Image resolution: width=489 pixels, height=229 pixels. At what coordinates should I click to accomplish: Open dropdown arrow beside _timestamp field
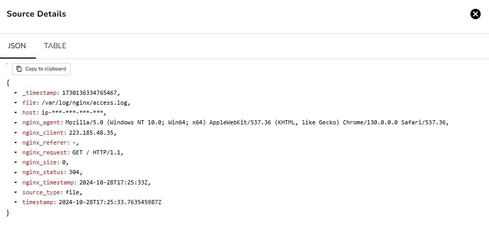tap(16, 93)
